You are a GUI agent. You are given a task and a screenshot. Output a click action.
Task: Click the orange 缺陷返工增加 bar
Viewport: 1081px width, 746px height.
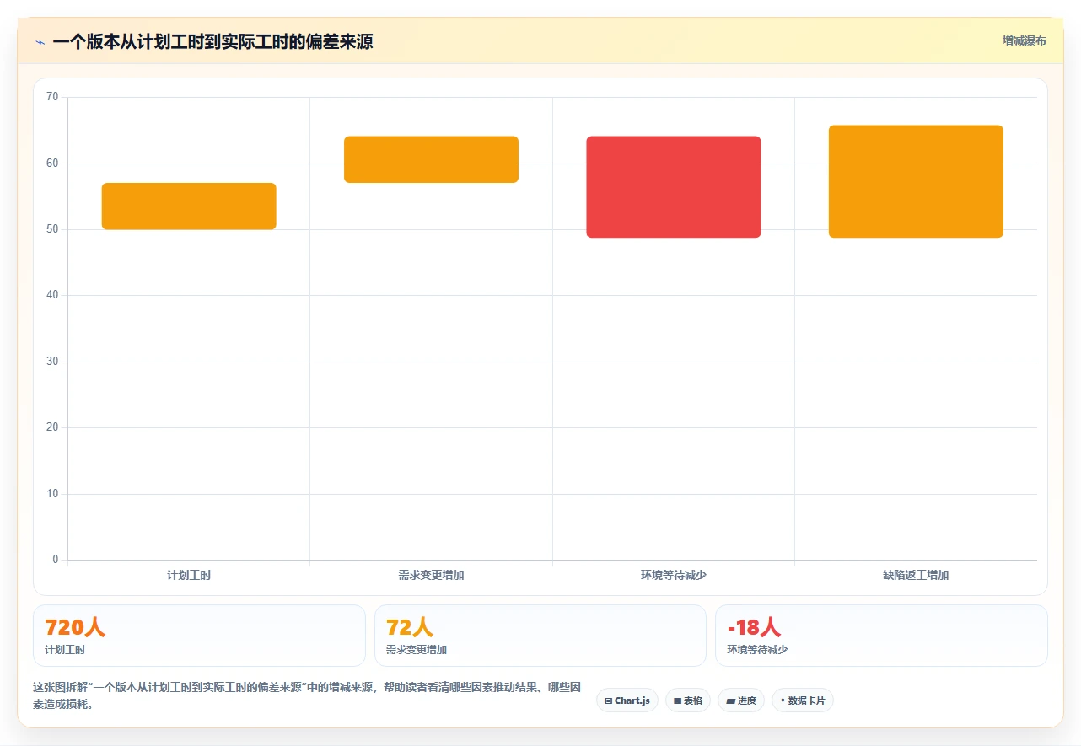tap(916, 181)
